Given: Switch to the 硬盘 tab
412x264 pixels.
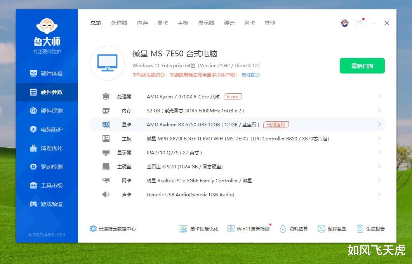Looking at the screenshot, I should [x=229, y=23].
